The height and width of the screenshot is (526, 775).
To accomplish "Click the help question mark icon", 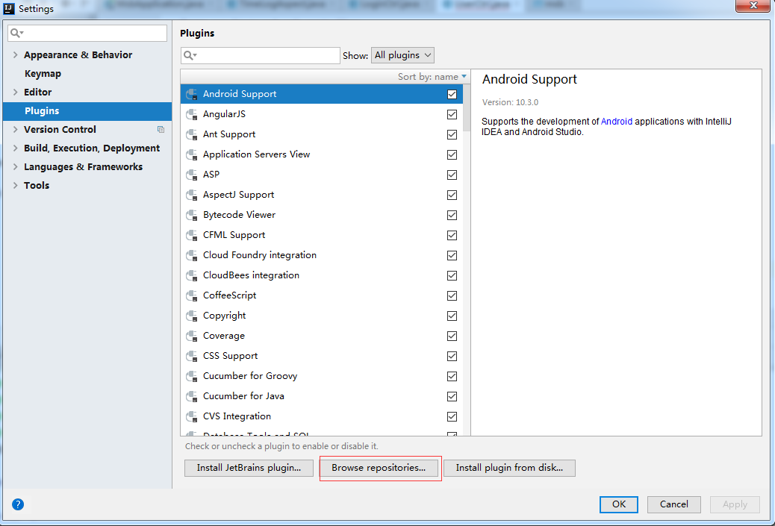I will click(x=18, y=504).
